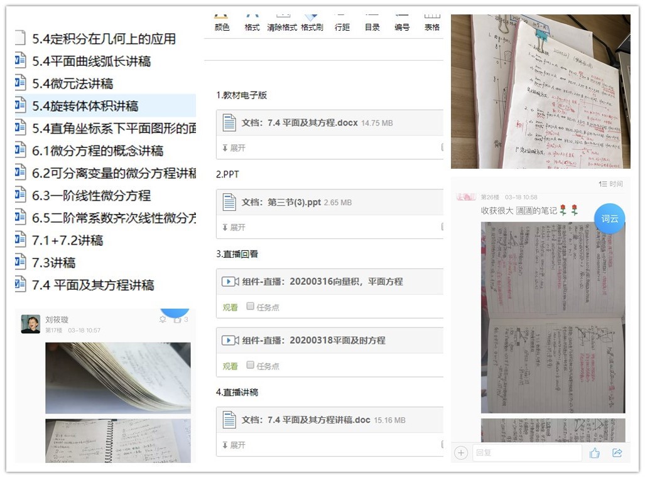Click the blue 词云 word cloud button
This screenshot has width=645, height=478.
pos(609,219)
